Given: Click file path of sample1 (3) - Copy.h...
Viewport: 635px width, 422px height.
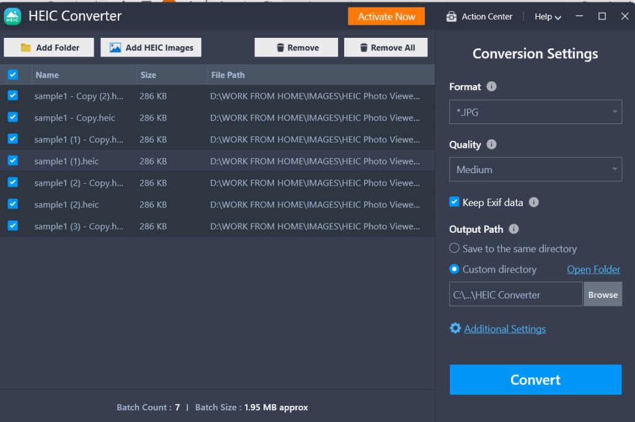Looking at the screenshot, I should coord(314,226).
